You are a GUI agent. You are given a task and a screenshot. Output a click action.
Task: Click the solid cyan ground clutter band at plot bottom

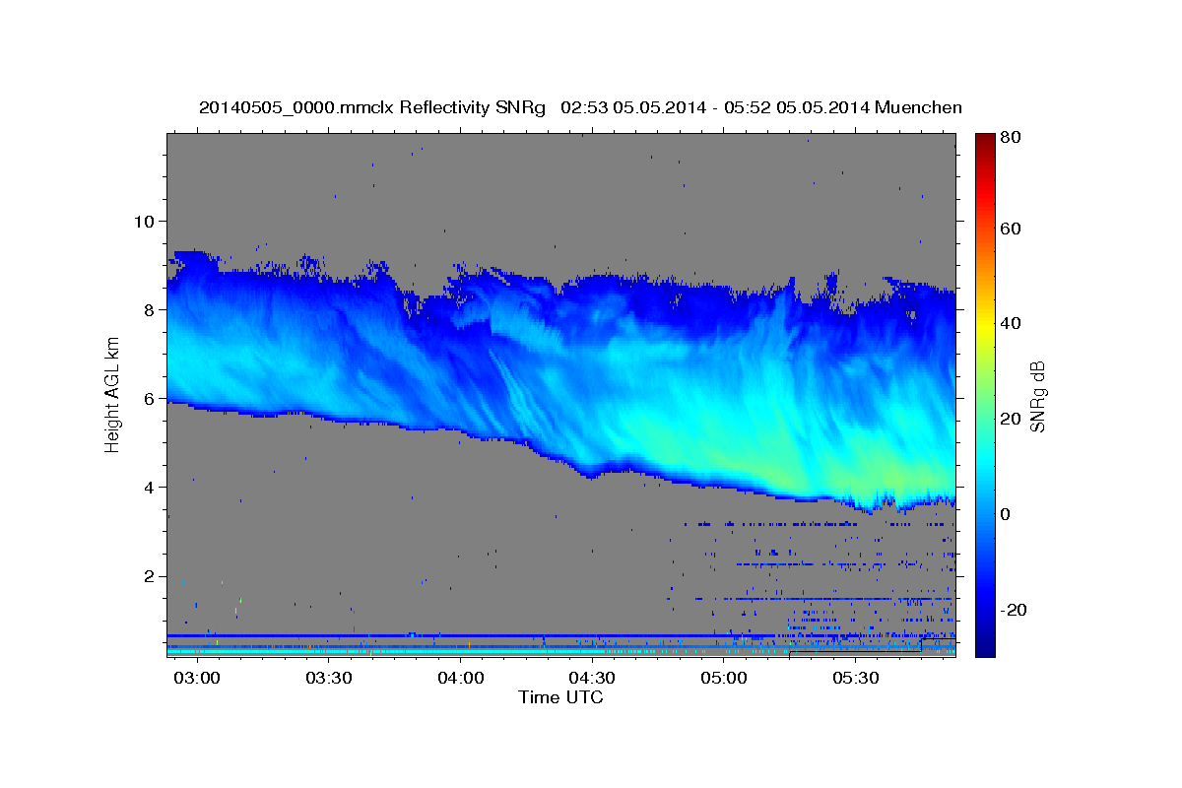pyautogui.click(x=384, y=652)
